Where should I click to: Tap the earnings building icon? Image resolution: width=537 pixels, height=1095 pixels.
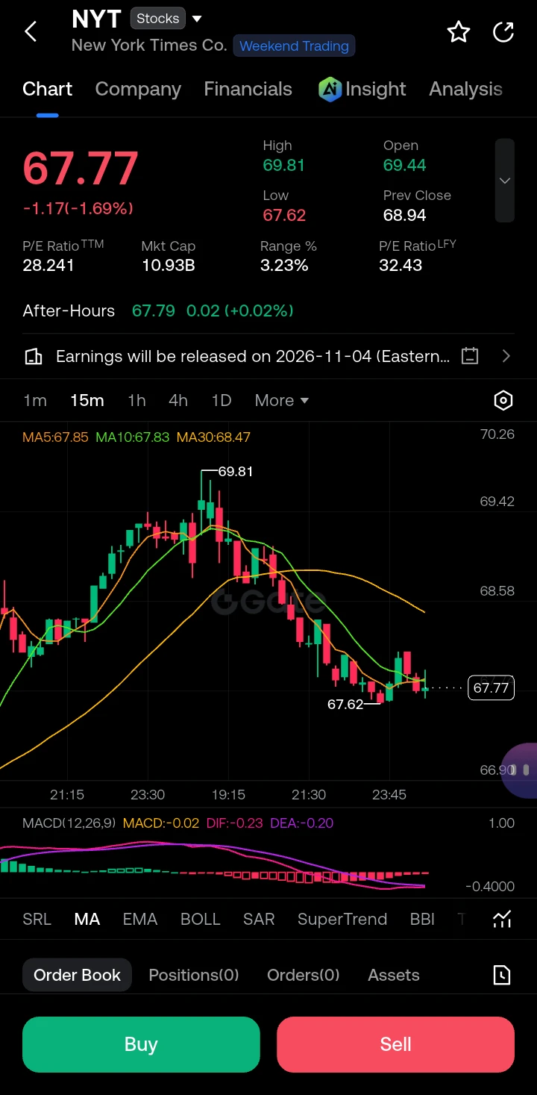pos(34,356)
